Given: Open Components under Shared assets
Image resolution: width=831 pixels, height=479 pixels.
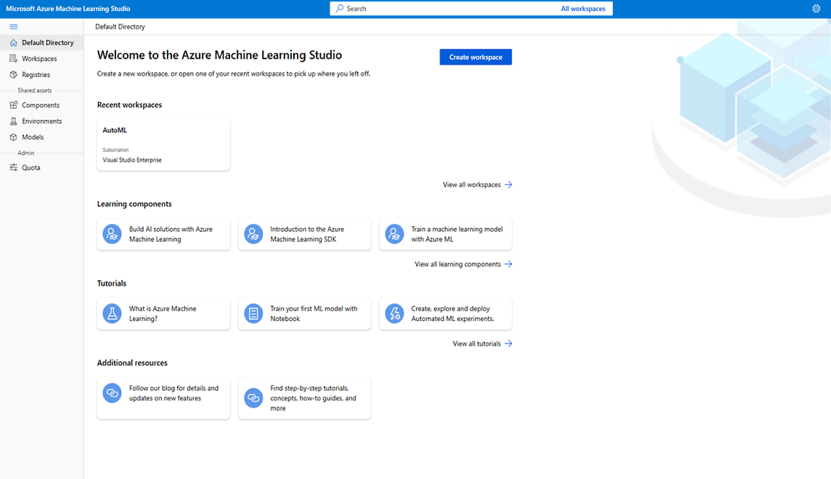Looking at the screenshot, I should (x=40, y=105).
